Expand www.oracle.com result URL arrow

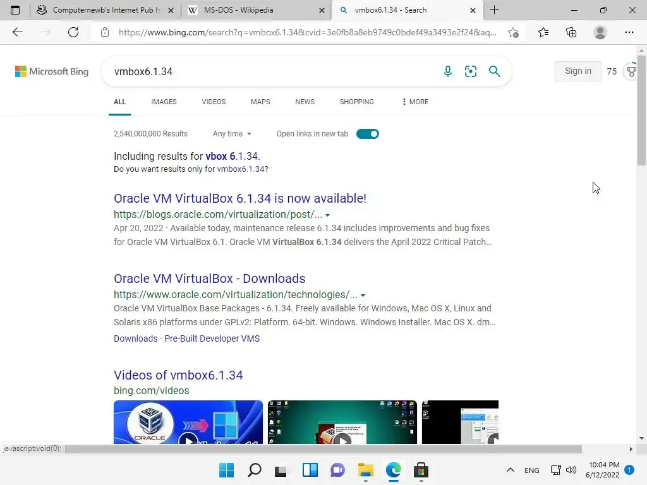tap(363, 296)
